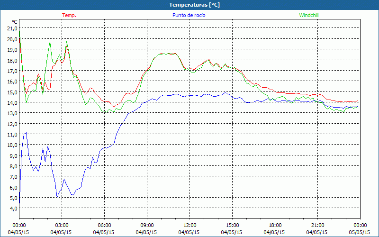Click the 21:00 time label
The image size is (379, 237).
317,226
